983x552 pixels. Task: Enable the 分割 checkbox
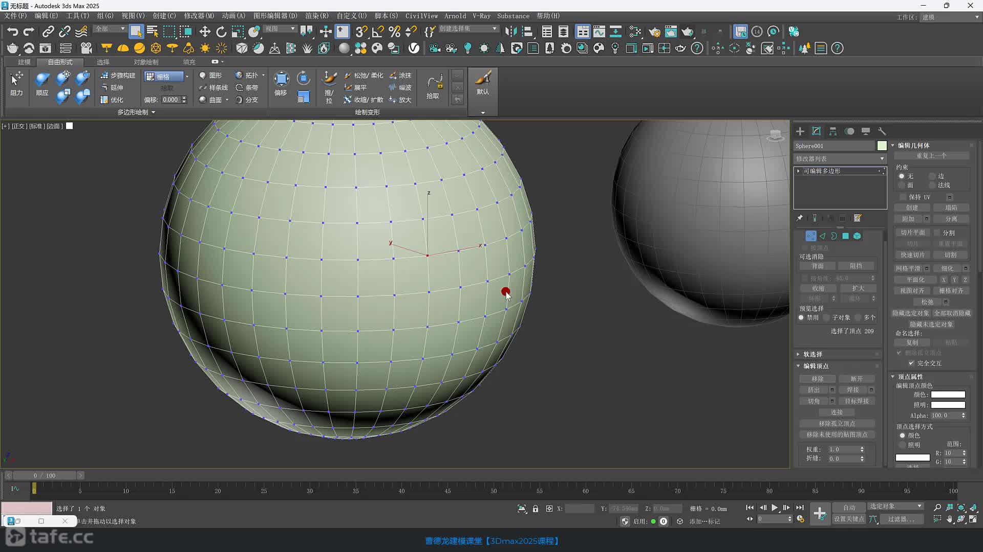[937, 233]
